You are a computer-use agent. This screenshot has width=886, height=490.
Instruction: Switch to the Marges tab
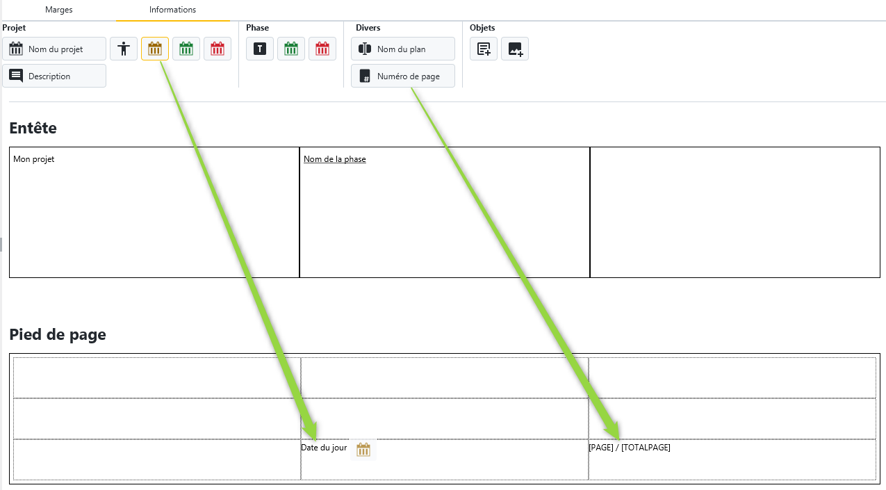click(x=58, y=10)
